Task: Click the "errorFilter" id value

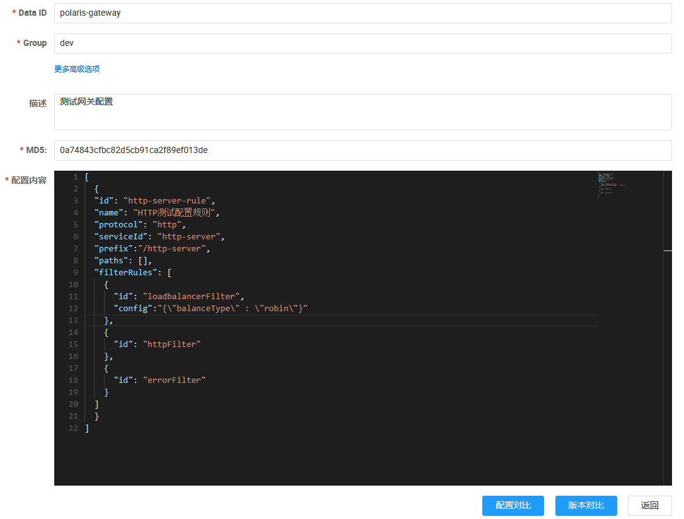Action: pyautogui.click(x=175, y=380)
